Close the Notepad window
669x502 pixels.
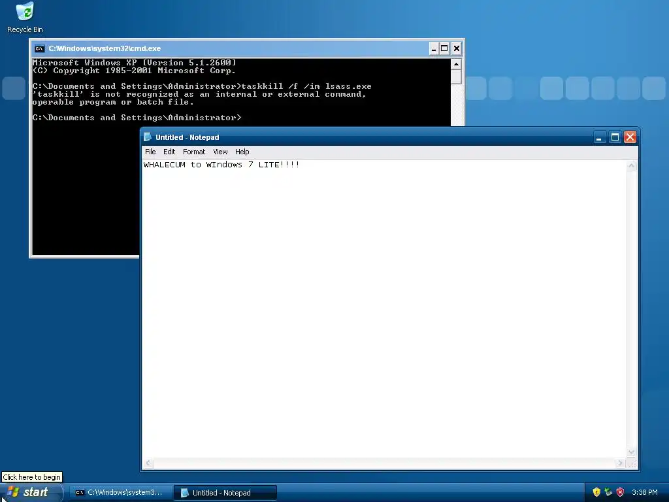point(630,137)
